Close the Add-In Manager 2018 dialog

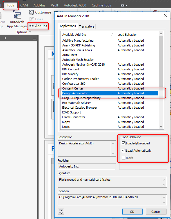pyautogui.click(x=166, y=16)
